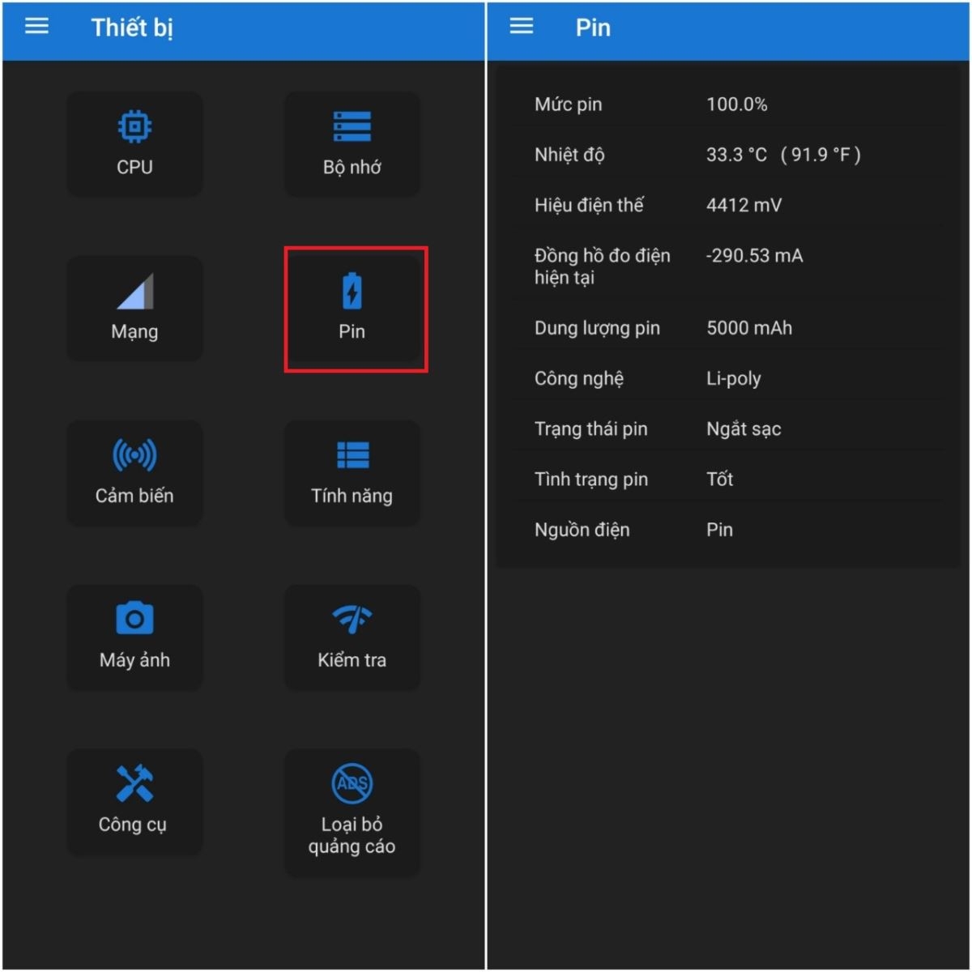Select the 5000 mAh capacity value
This screenshot has width=972, height=972.
click(x=749, y=328)
